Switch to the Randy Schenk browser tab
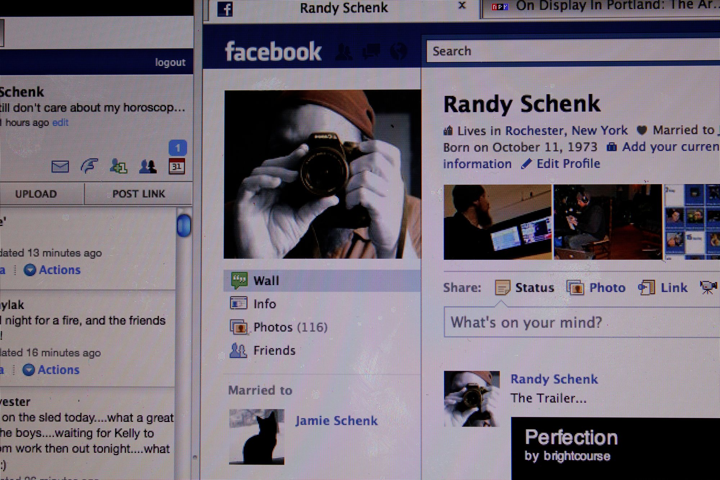Image resolution: width=720 pixels, height=480 pixels. pyautogui.click(x=344, y=8)
